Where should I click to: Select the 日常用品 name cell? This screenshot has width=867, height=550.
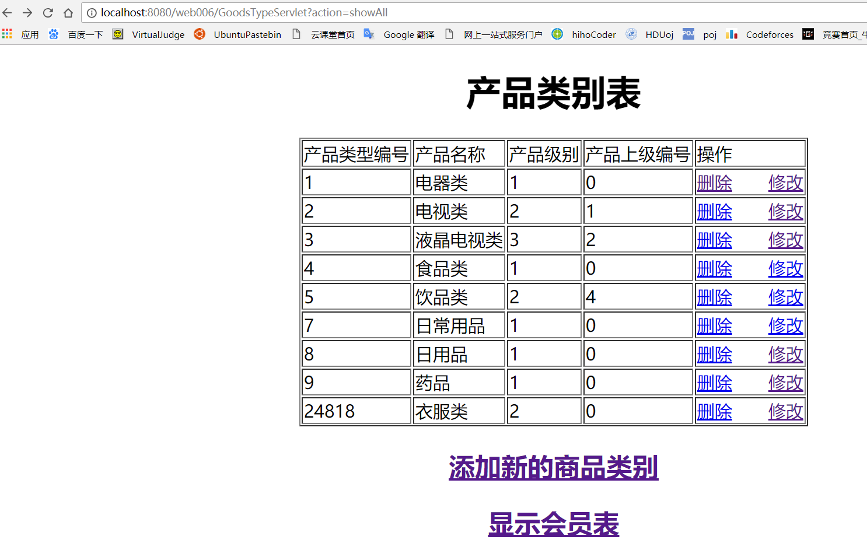459,325
